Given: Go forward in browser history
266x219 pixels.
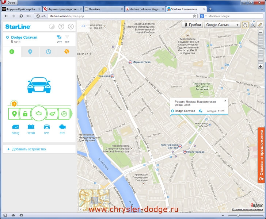Looking at the screenshot, I should pyautogui.click(x=14, y=16).
